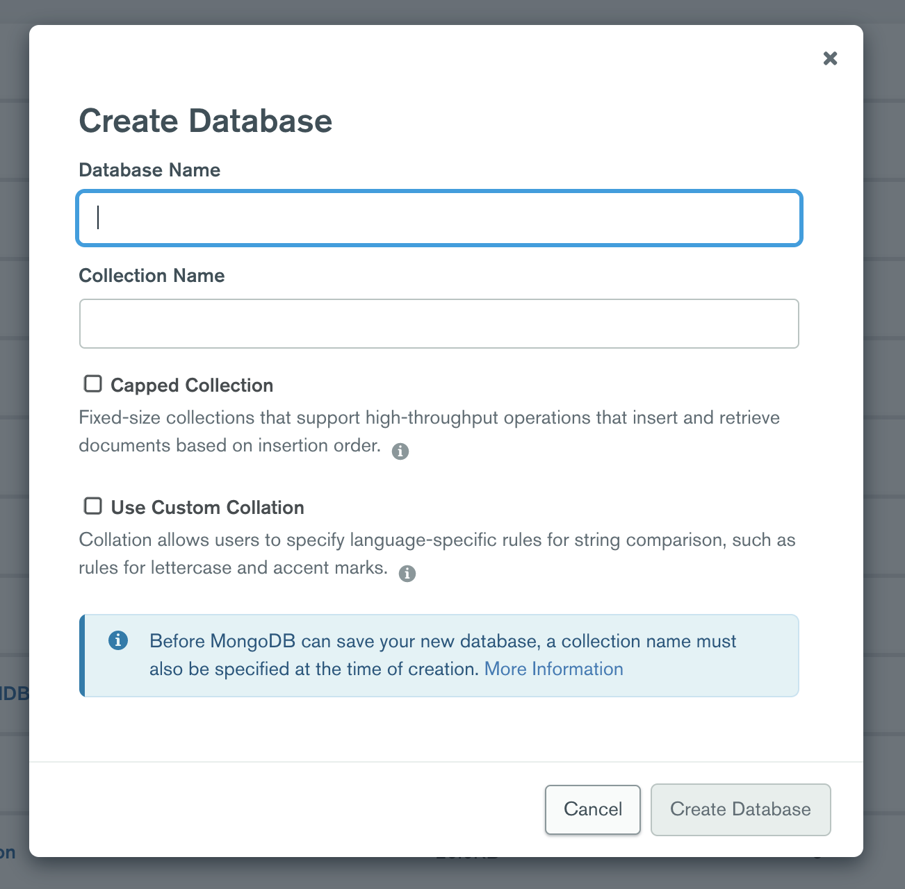
Task: Click the 'Use Custom Collation' label text
Action: pyautogui.click(x=208, y=508)
